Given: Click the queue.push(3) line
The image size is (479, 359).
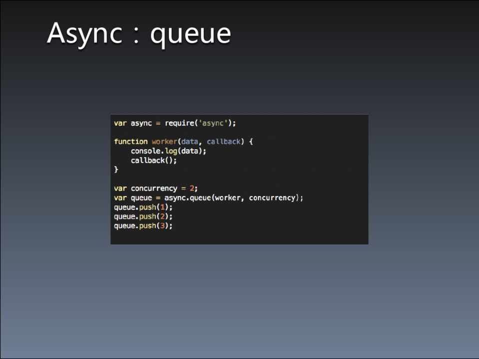Looking at the screenshot, I should pyautogui.click(x=143, y=226).
